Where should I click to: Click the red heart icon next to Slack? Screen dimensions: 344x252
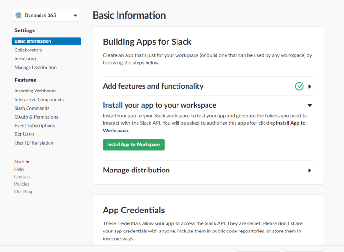click(x=28, y=162)
